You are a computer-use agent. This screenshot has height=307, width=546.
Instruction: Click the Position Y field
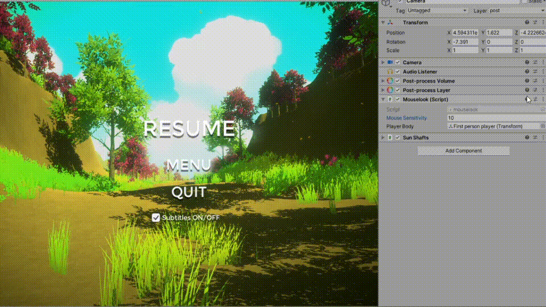[499, 33]
